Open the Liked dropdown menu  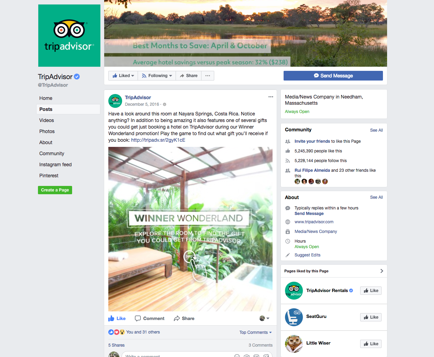[123, 76]
